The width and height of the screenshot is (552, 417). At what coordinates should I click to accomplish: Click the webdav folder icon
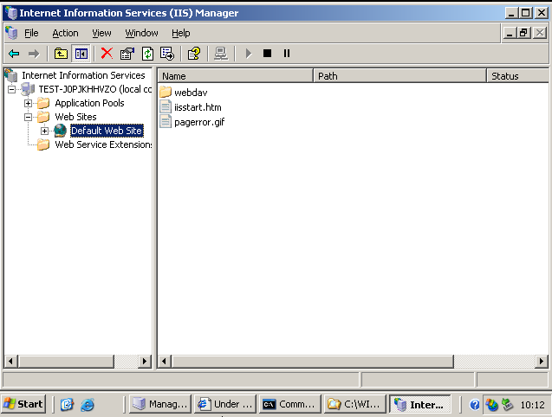pyautogui.click(x=166, y=92)
